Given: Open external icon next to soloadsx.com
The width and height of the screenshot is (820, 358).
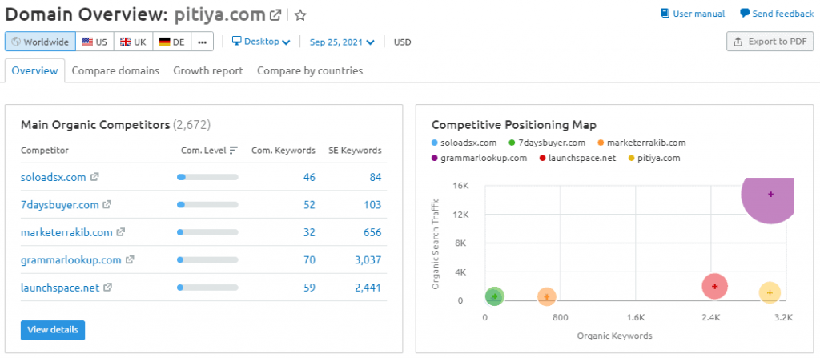Looking at the screenshot, I should click(x=94, y=177).
